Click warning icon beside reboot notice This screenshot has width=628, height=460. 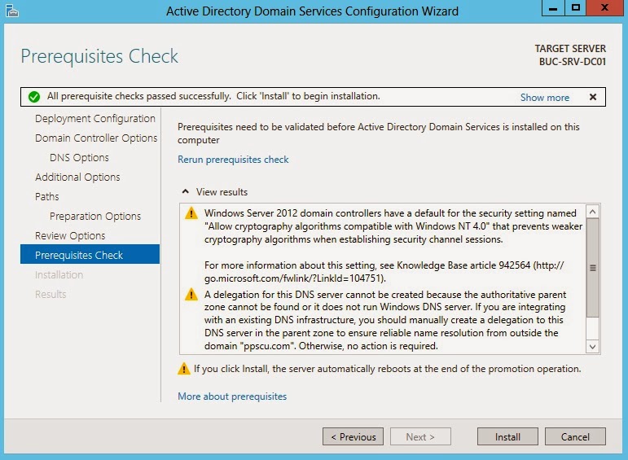click(184, 369)
